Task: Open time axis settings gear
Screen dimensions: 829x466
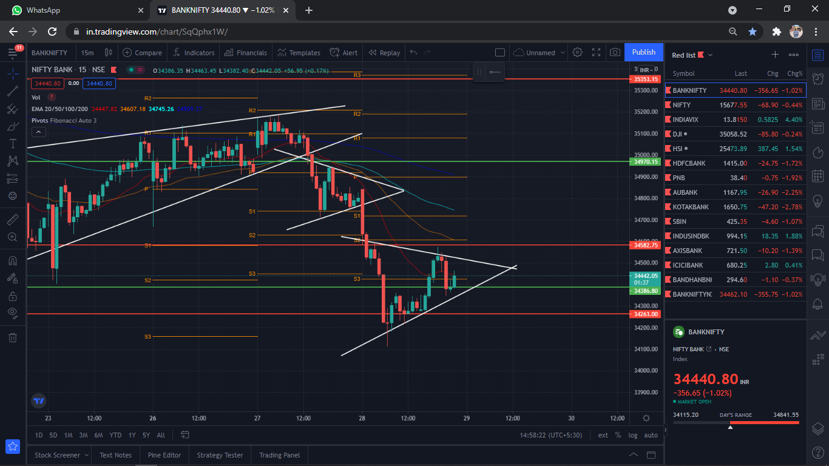Action: click(x=646, y=418)
